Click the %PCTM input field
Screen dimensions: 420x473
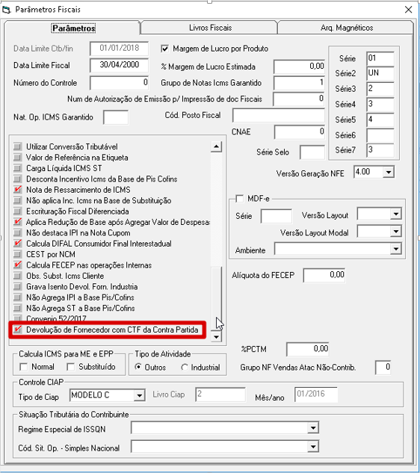(308, 349)
